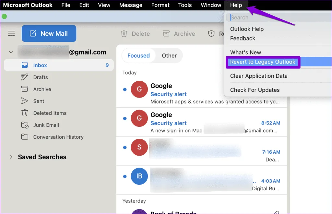Choose Revert to Legacy Outlook
Image resolution: width=332 pixels, height=214 pixels.
tap(263, 62)
